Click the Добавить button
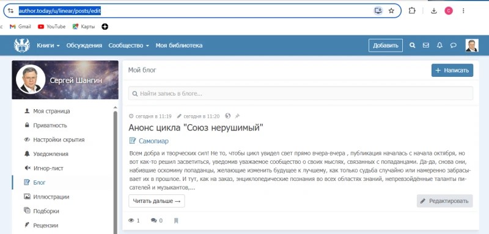Image resolution: width=489 pixels, height=234 pixels. tap(386, 45)
